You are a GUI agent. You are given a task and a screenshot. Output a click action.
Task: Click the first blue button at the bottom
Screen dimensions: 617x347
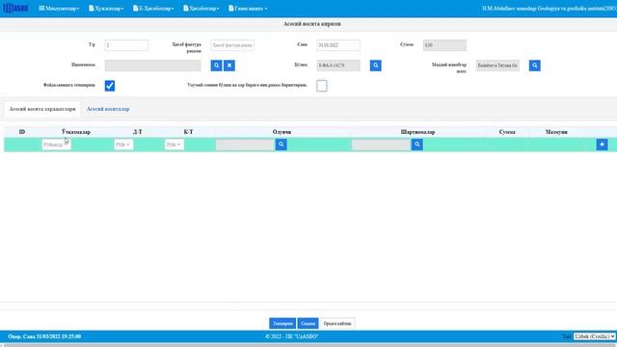pos(282,324)
